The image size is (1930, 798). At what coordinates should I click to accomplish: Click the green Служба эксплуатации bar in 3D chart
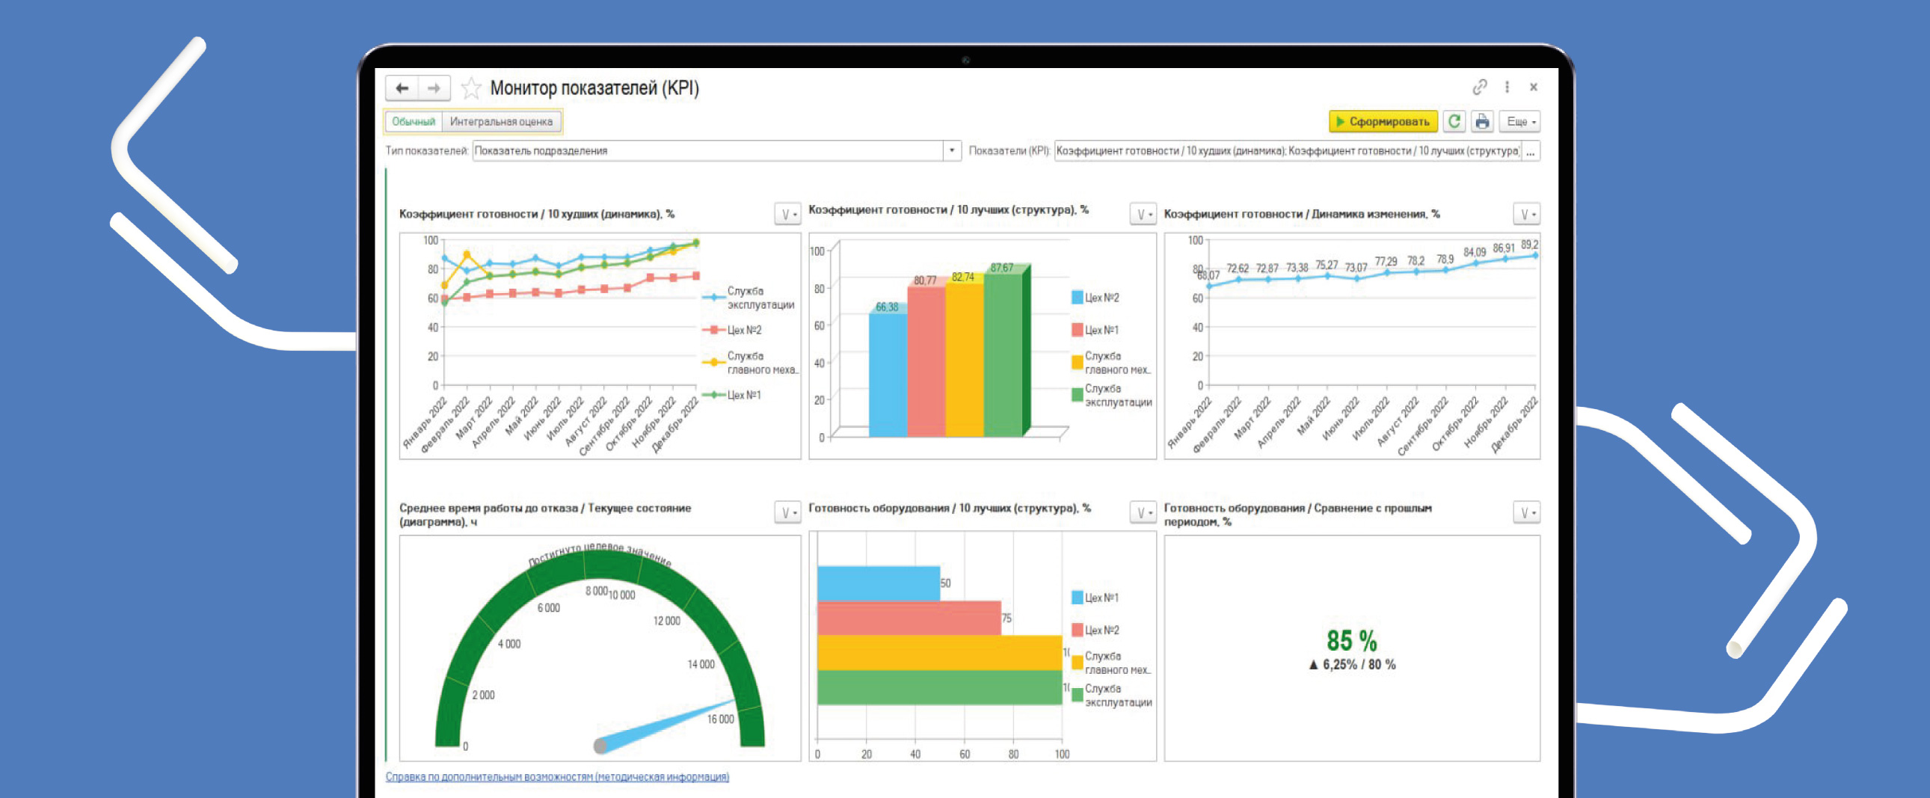(x=1003, y=355)
